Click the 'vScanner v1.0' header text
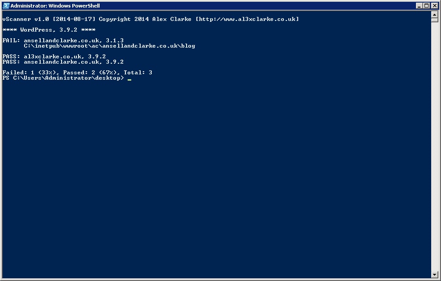This screenshot has height=281, width=441. (25, 19)
